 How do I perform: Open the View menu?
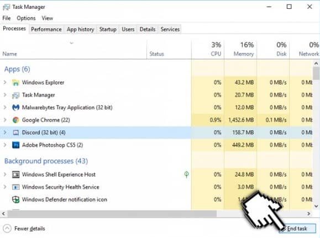coord(48,18)
